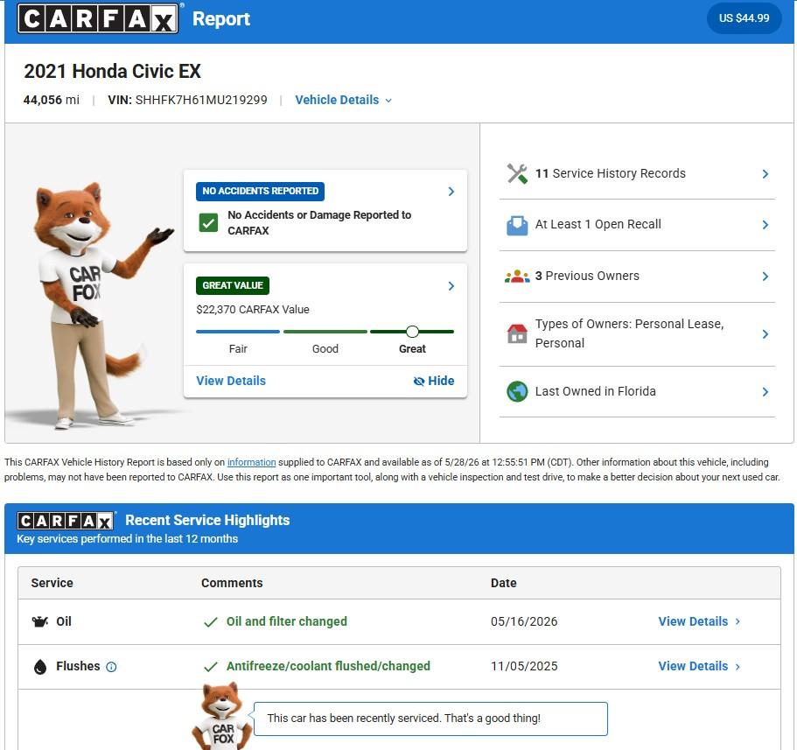Click the GREAT VALUE badge

233,286
